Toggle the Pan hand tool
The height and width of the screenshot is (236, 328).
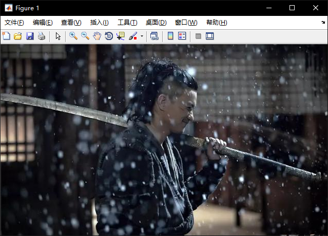(97, 36)
